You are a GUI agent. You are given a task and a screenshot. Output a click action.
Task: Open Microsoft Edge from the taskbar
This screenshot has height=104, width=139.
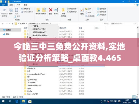point(17,101)
